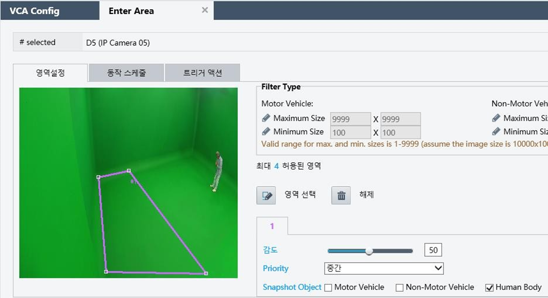
Task: Click the Motor Vehicle maximum width field
Action: (x=350, y=119)
